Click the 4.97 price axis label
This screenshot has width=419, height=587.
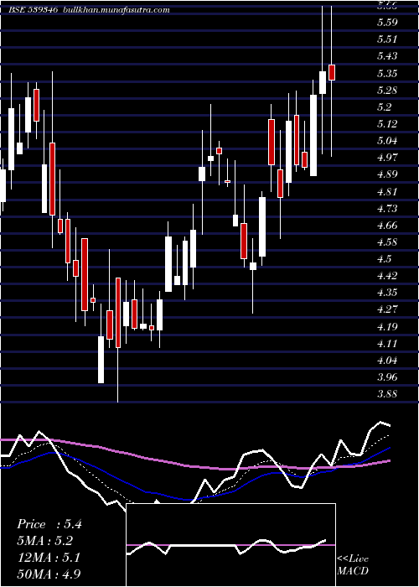click(387, 158)
